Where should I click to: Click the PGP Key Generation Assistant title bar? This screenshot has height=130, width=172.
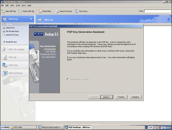[x=86, y=26]
